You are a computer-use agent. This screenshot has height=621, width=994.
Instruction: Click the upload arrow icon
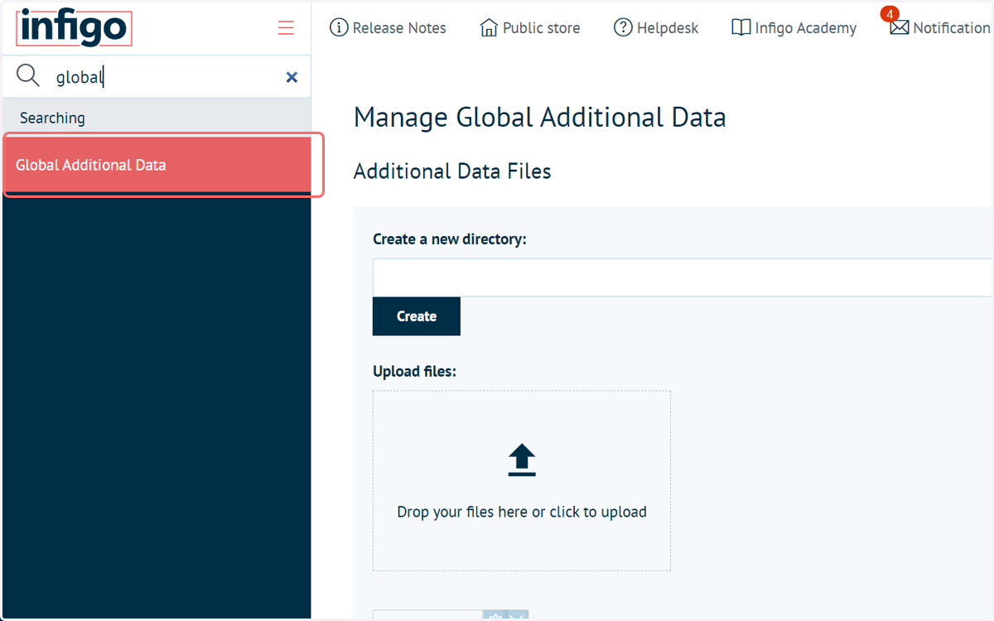[x=522, y=460]
